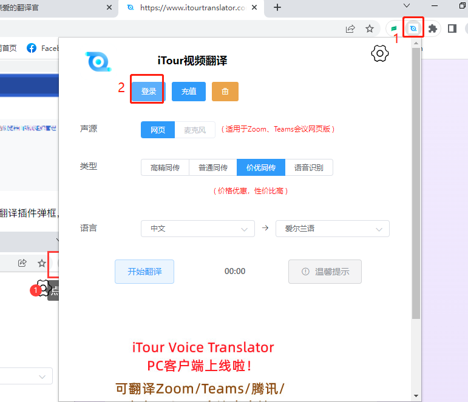Click the 充值 recharge button

pos(189,92)
